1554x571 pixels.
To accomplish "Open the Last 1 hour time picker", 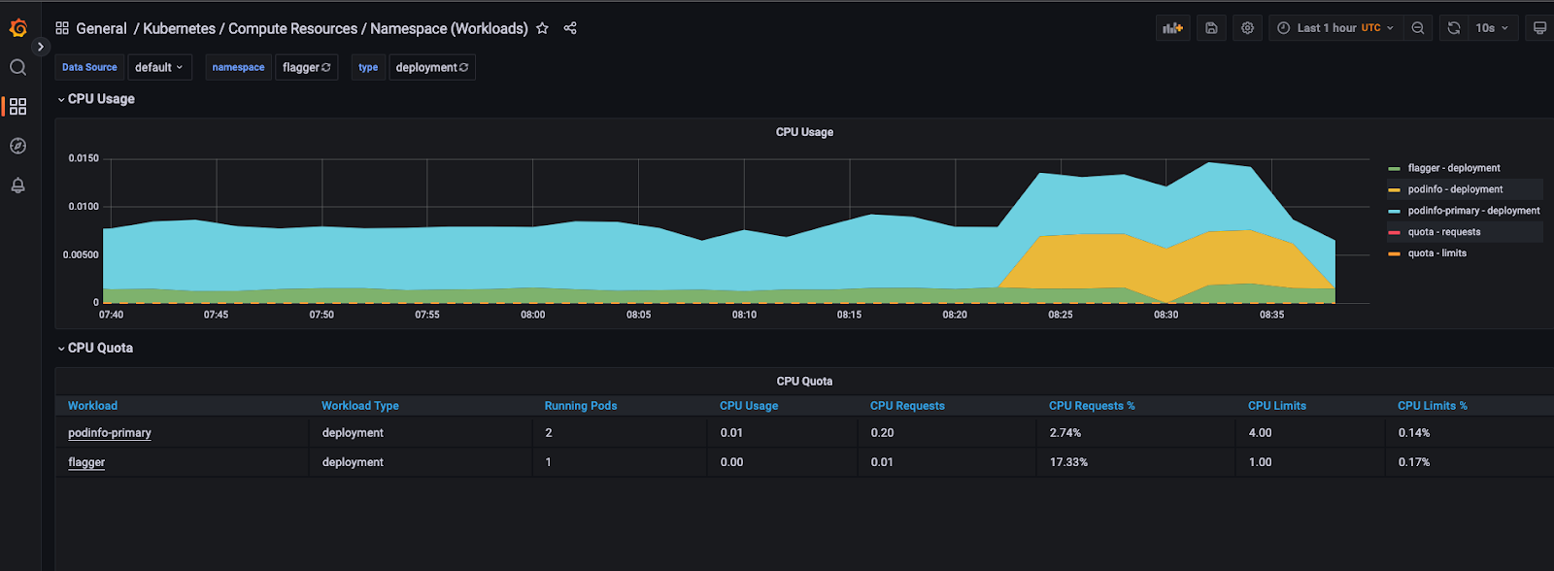I will pyautogui.click(x=1336, y=28).
